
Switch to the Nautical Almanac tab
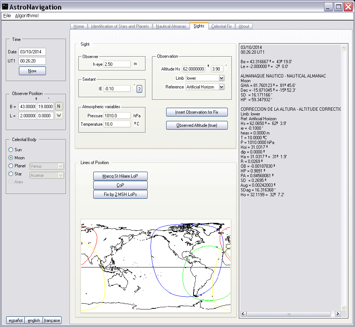[x=171, y=26]
